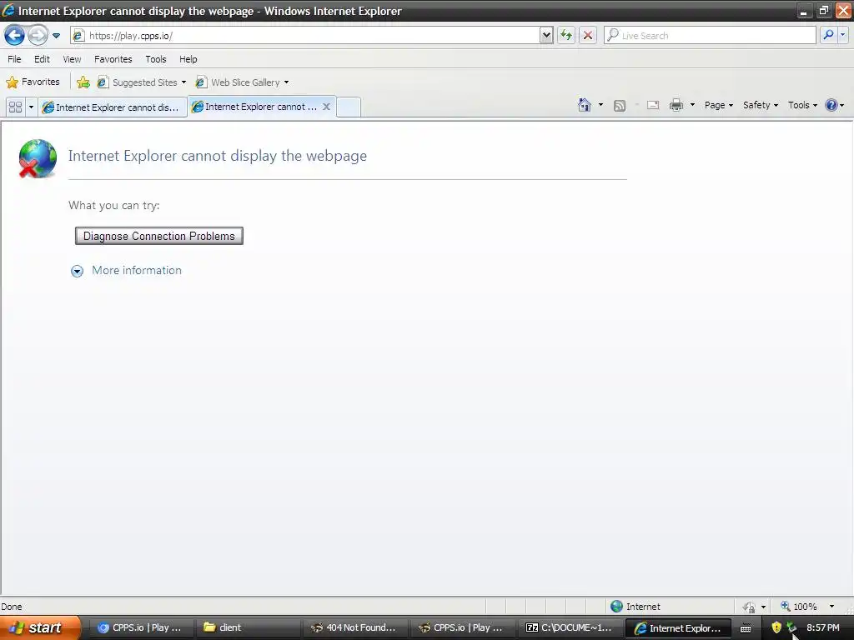The width and height of the screenshot is (854, 640).
Task: Expand the More information arrow icon
Action: coord(78,271)
